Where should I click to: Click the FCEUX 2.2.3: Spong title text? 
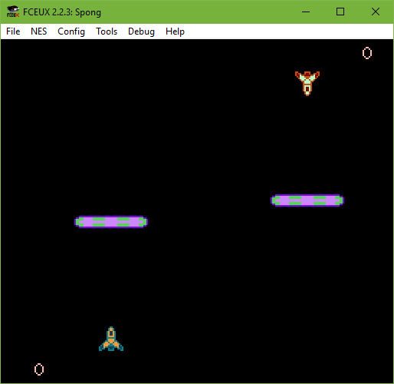[x=62, y=12]
